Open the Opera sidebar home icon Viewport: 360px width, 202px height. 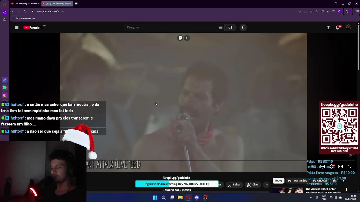[x=5, y=12]
